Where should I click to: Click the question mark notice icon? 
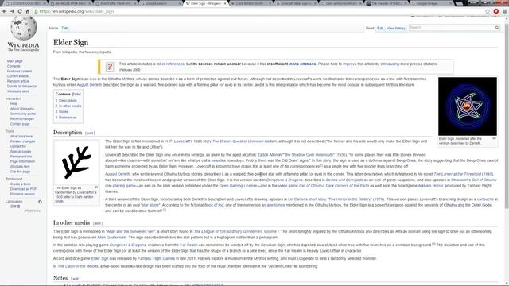click(110, 67)
